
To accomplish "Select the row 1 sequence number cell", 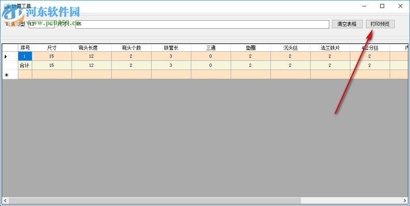I will (x=25, y=56).
